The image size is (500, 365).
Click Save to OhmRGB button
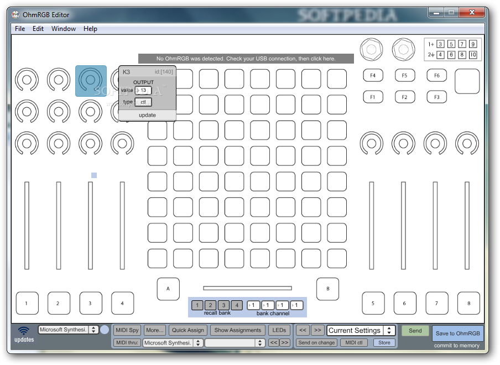(x=457, y=333)
